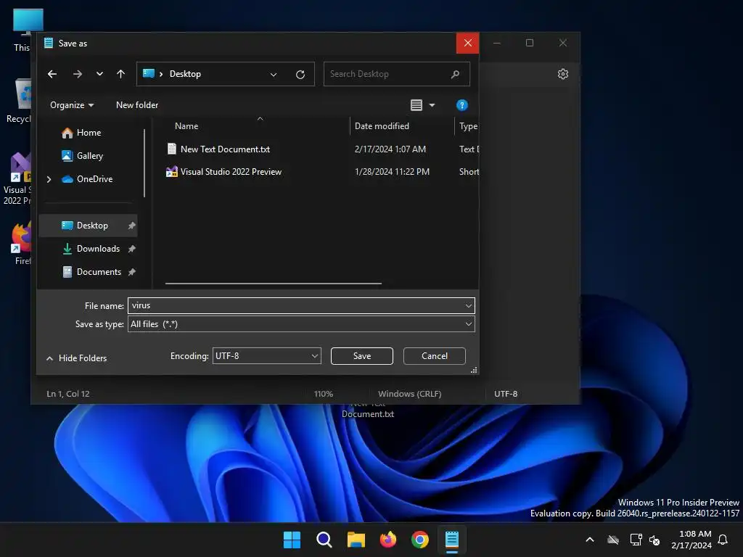Open Notepad settings gear icon

click(563, 74)
